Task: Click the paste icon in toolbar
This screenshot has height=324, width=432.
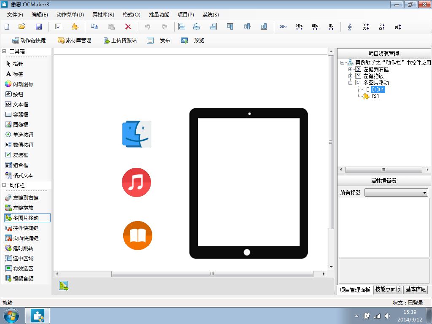Action: (x=111, y=27)
